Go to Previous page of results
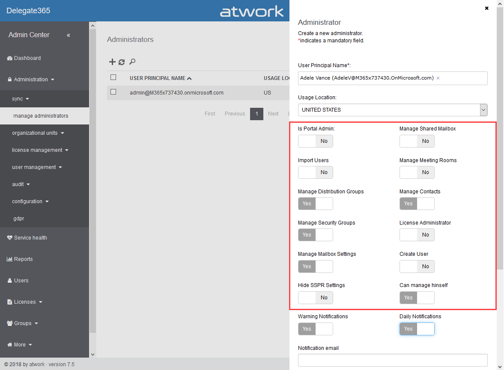504x370 pixels. point(235,114)
